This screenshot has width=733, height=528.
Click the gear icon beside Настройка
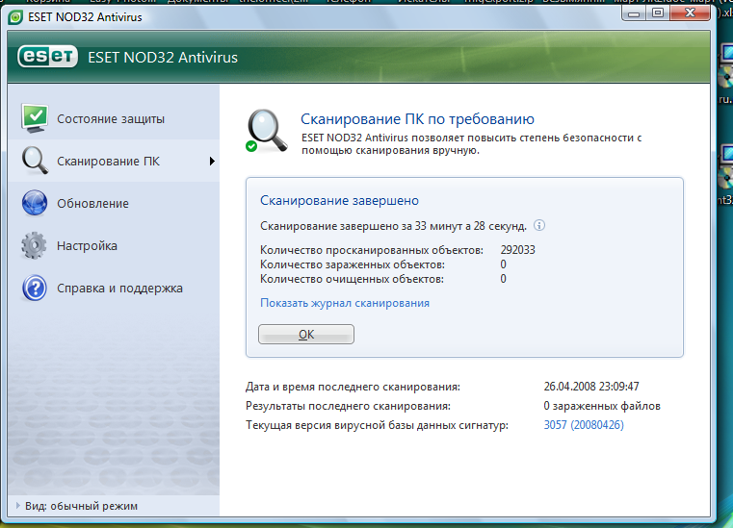[35, 245]
